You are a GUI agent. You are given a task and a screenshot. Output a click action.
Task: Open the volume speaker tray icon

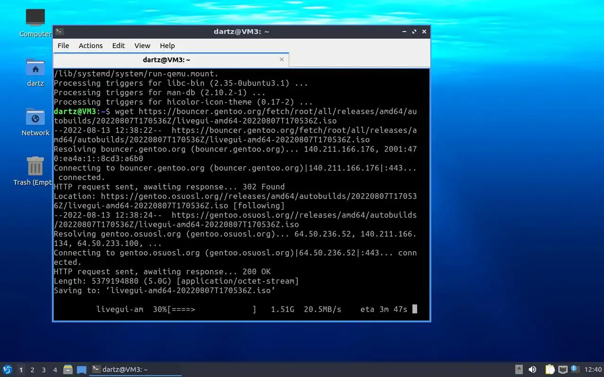(532, 369)
